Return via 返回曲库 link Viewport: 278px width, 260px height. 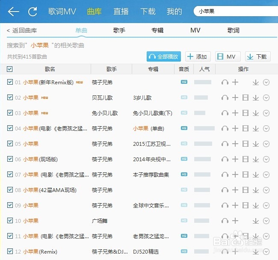tap(22, 30)
